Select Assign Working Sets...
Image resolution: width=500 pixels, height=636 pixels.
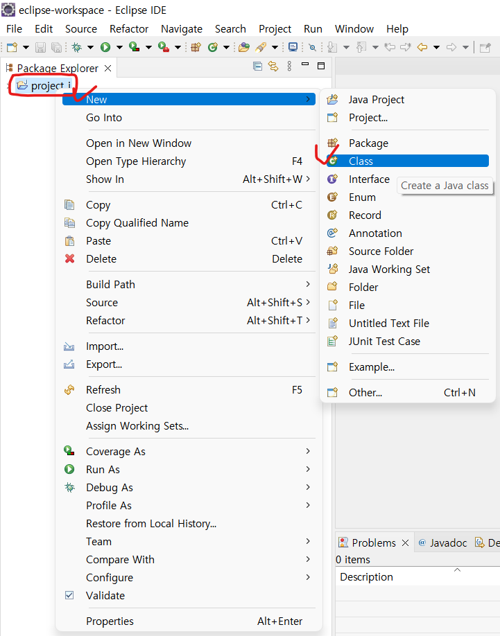[x=189, y=426]
